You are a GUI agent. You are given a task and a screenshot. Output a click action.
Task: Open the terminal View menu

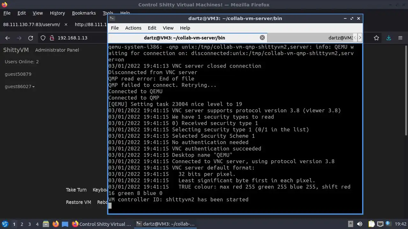coord(168,28)
